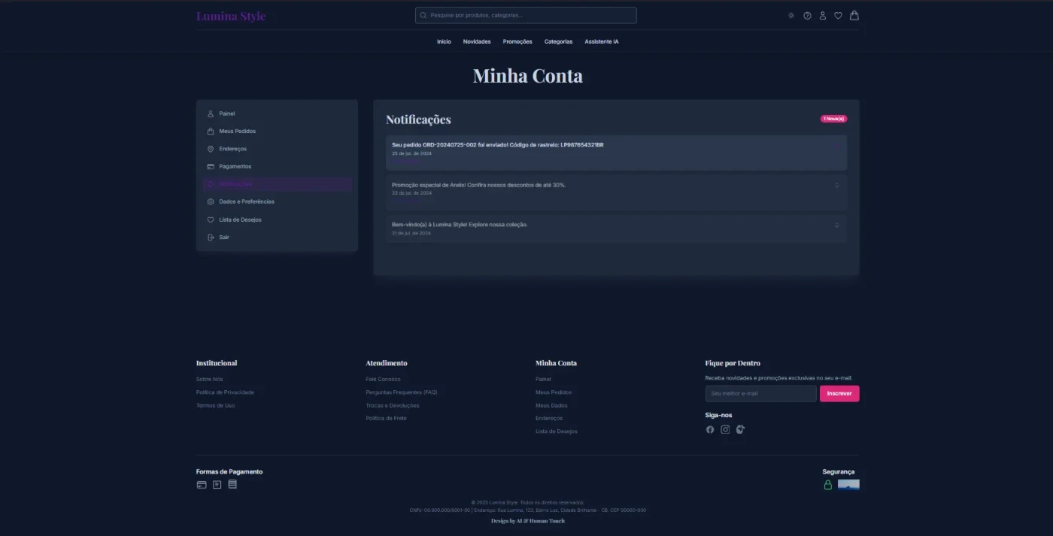Open the user account icon in header

823,16
